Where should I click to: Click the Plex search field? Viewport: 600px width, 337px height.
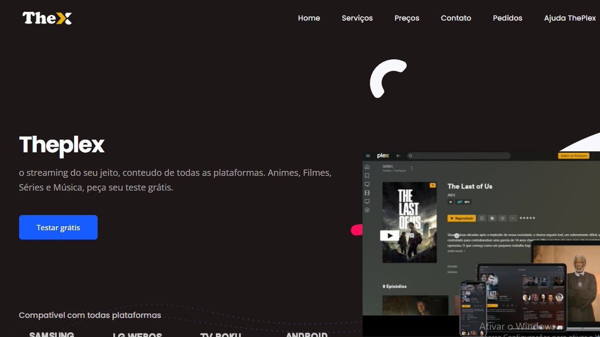pos(459,156)
